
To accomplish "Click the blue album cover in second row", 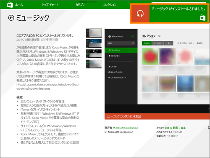I will pos(185,84).
